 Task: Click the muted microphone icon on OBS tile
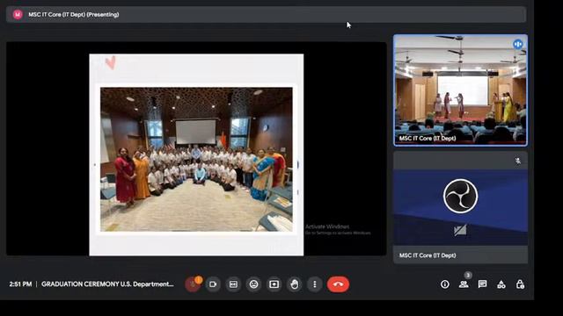[518, 161]
